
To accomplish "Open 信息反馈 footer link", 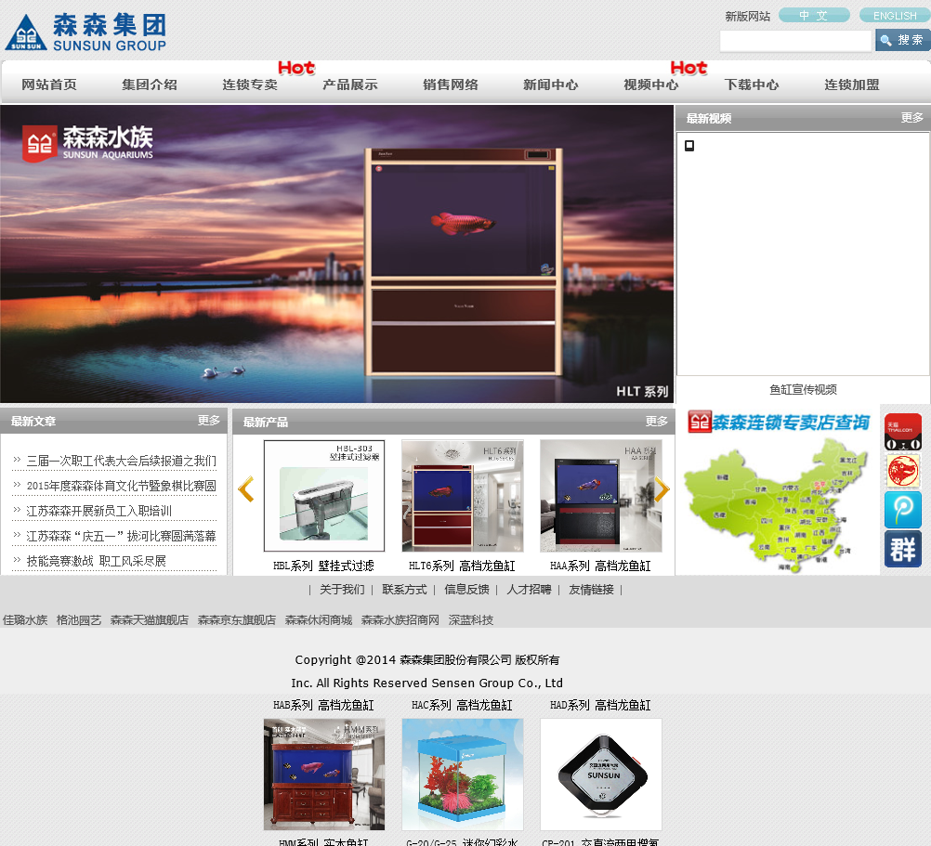I will tap(466, 589).
